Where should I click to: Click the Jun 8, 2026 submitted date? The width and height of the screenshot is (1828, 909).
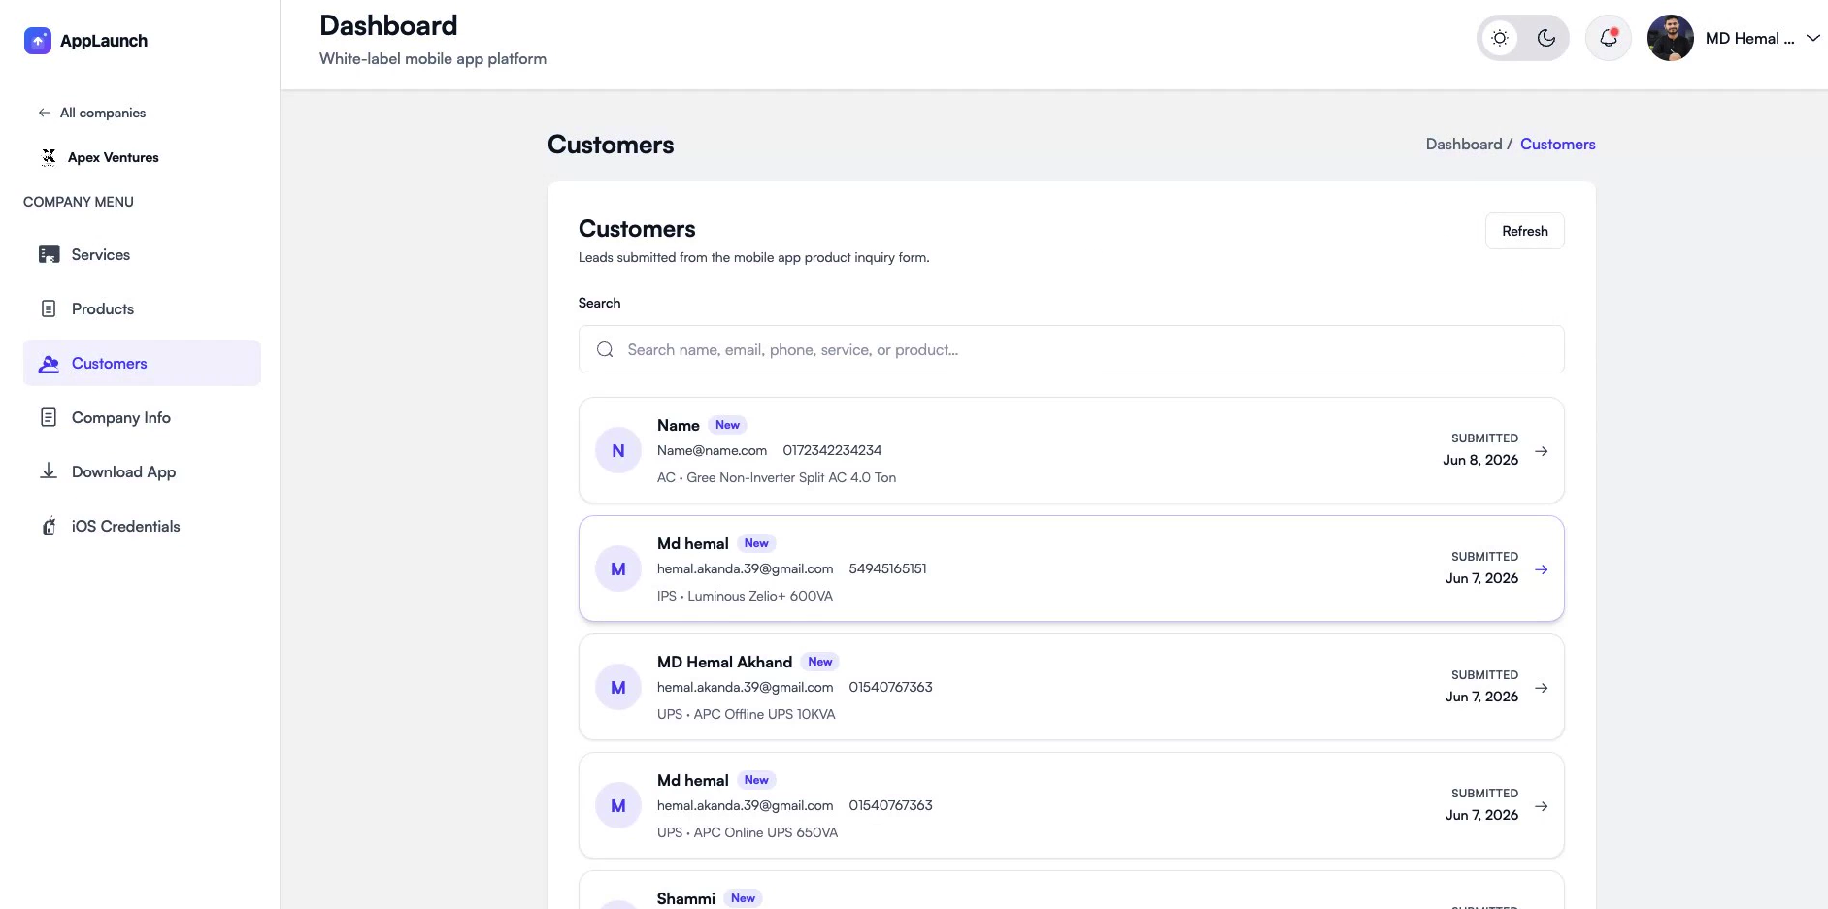[1480, 460]
